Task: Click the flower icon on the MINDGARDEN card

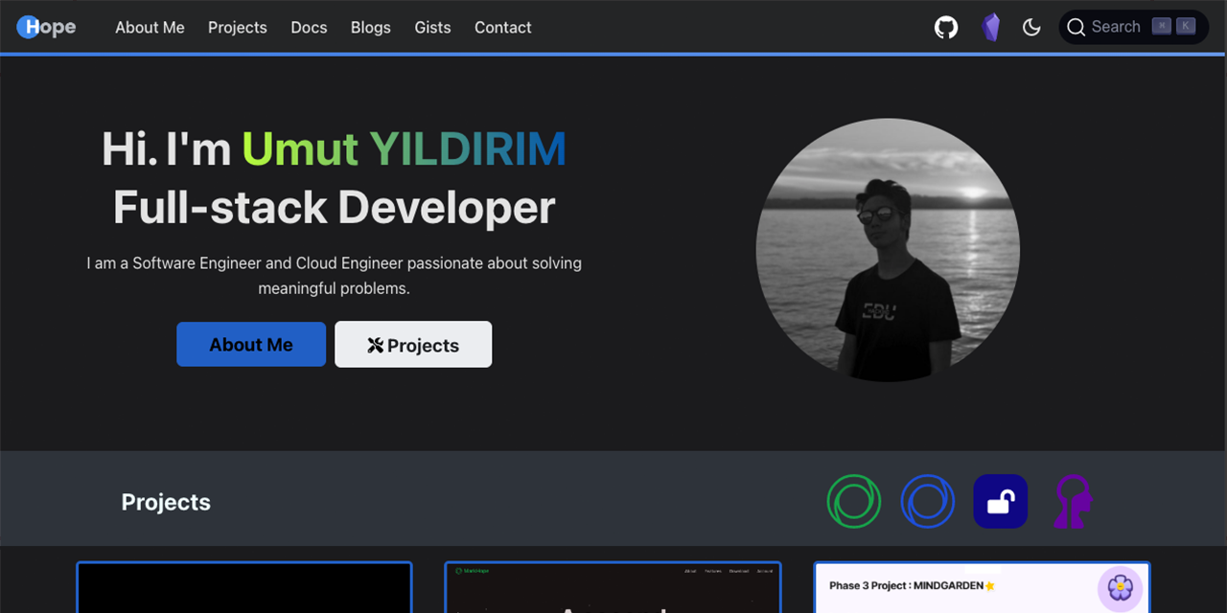Action: [x=1120, y=587]
